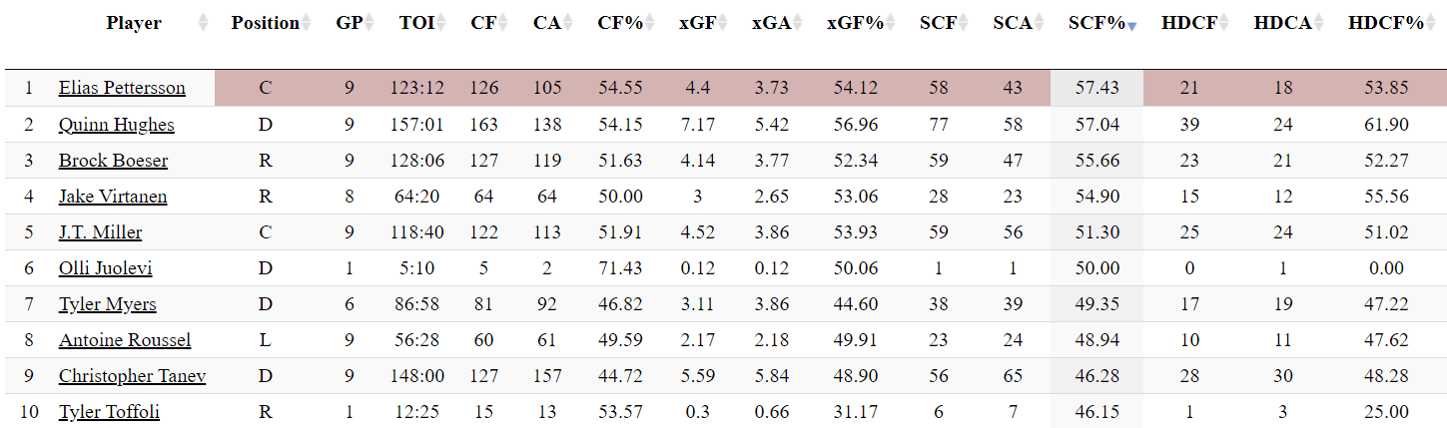Open Elias Pettersson's player link

click(x=122, y=88)
